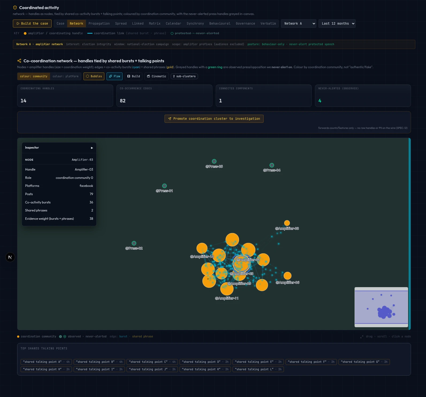Viewport: 426px width, 397px height.
Task: Click shared talking point D chip
Action: pyautogui.click(x=205, y=362)
